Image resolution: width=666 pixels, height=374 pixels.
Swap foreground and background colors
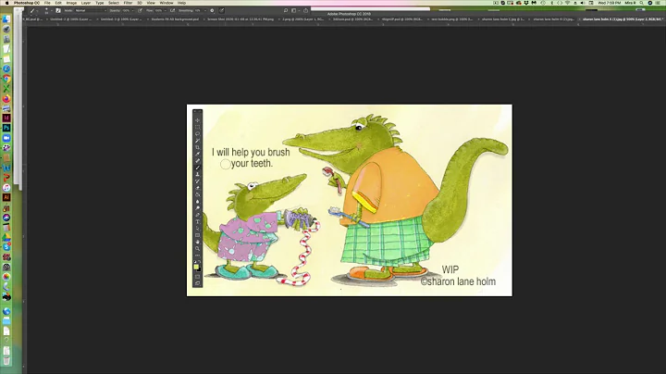[199, 262]
